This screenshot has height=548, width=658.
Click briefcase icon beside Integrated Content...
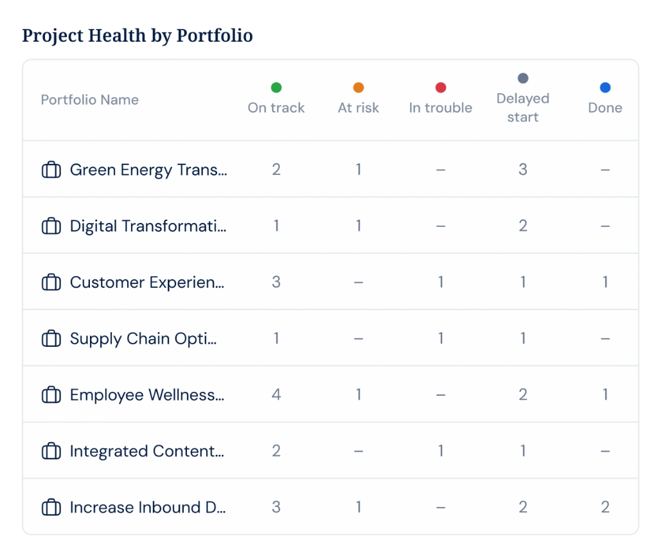click(51, 451)
